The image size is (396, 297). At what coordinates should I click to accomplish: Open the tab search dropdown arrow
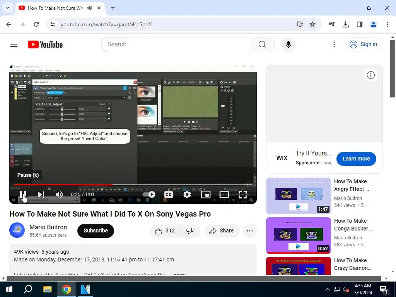point(8,8)
